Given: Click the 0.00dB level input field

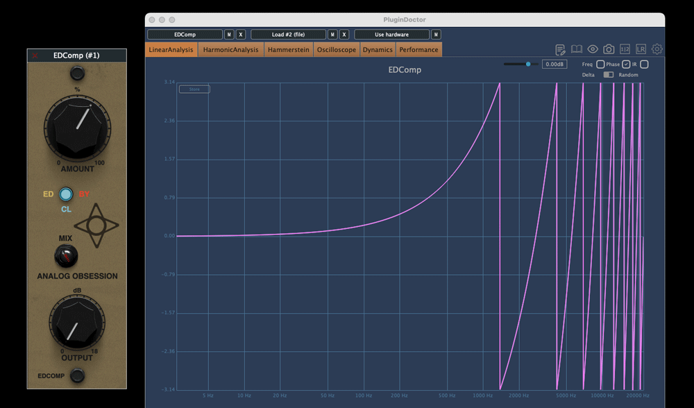Looking at the screenshot, I should click(x=555, y=64).
